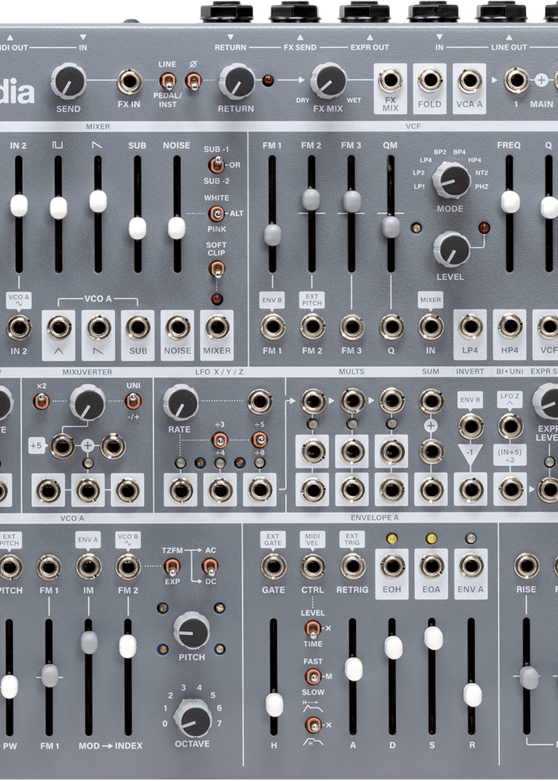The width and height of the screenshot is (558, 781).
Task: Flip the phase invert Ø switch
Action: (x=193, y=81)
